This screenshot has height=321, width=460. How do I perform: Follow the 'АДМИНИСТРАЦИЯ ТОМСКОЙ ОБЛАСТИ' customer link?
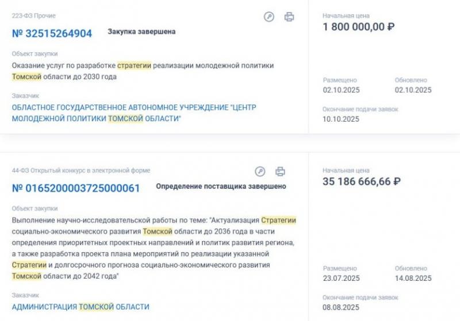80,307
